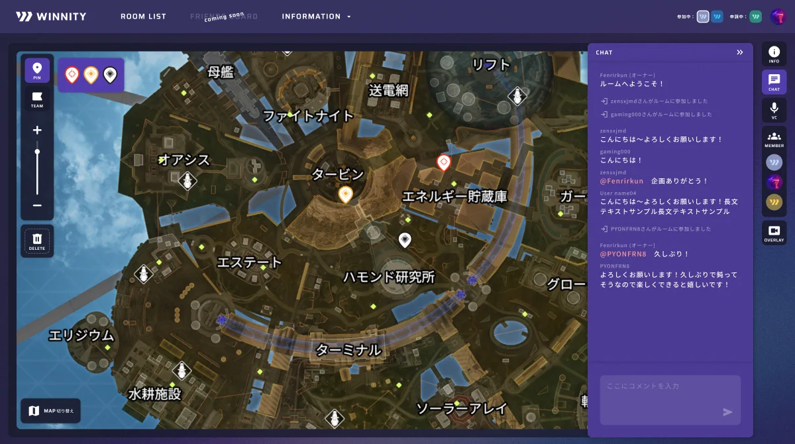795x444 pixels.
Task: Click the map zoom slider handle
Action: coord(37,152)
